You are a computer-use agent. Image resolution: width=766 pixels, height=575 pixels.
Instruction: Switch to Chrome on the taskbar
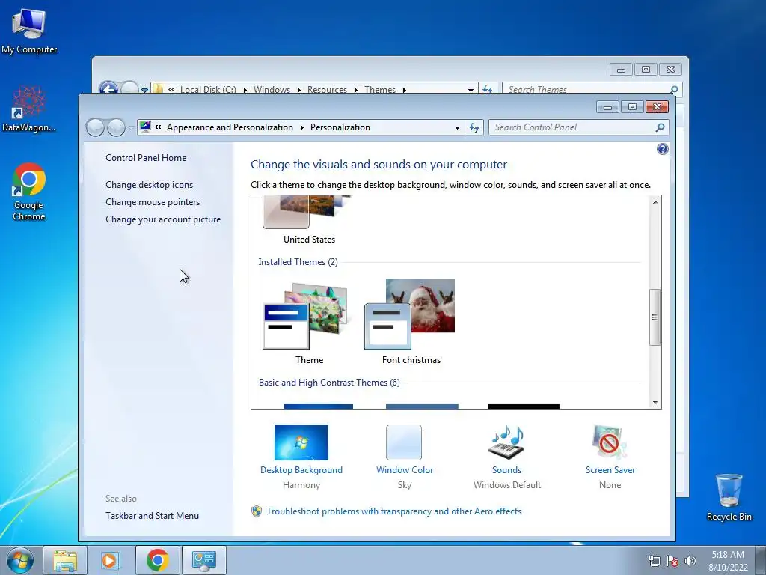coord(157,560)
